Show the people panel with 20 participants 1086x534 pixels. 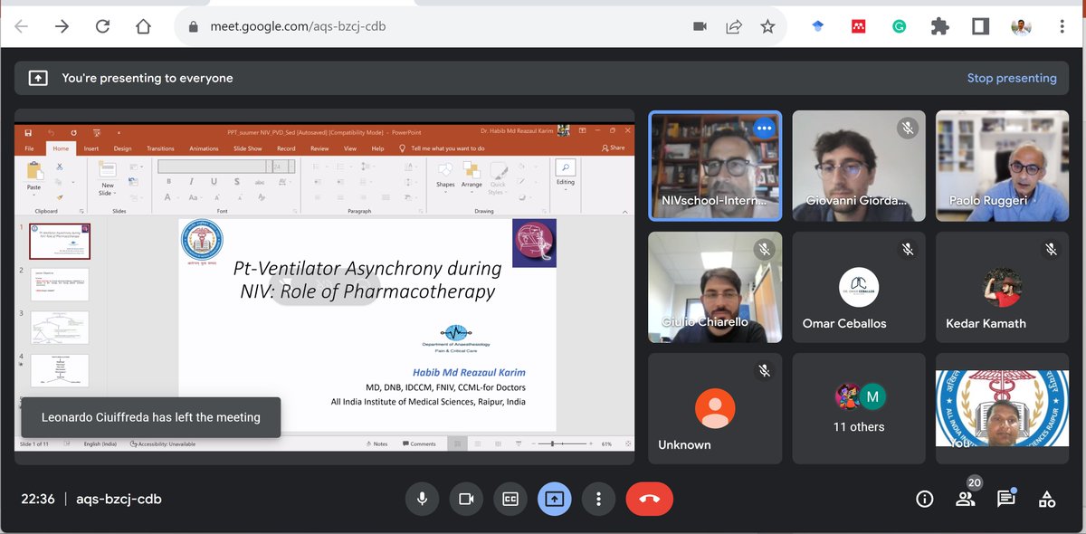click(965, 497)
